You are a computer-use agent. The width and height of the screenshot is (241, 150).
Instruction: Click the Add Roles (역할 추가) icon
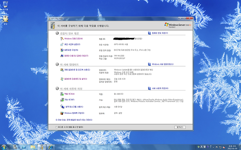point(62,94)
